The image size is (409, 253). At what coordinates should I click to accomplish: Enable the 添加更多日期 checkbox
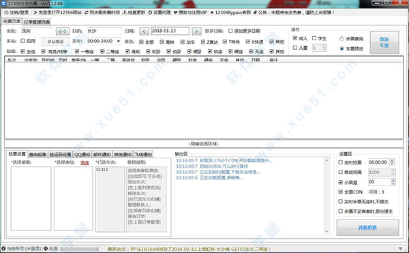click(x=230, y=31)
